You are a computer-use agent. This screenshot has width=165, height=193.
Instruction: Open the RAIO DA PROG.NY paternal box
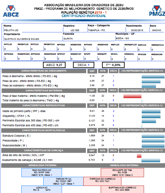tap(42, 173)
